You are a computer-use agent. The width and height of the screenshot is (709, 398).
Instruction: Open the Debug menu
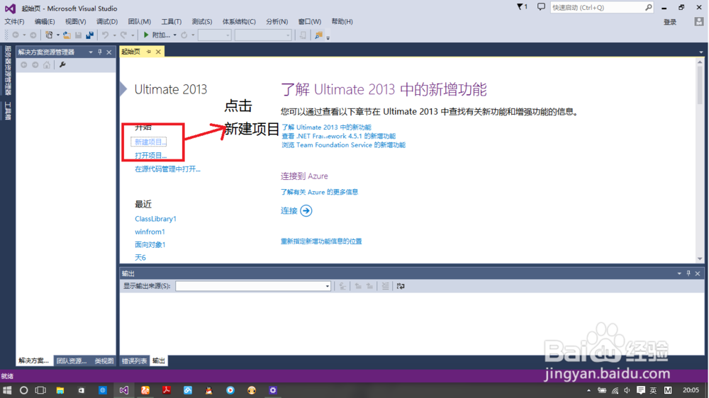tap(107, 21)
